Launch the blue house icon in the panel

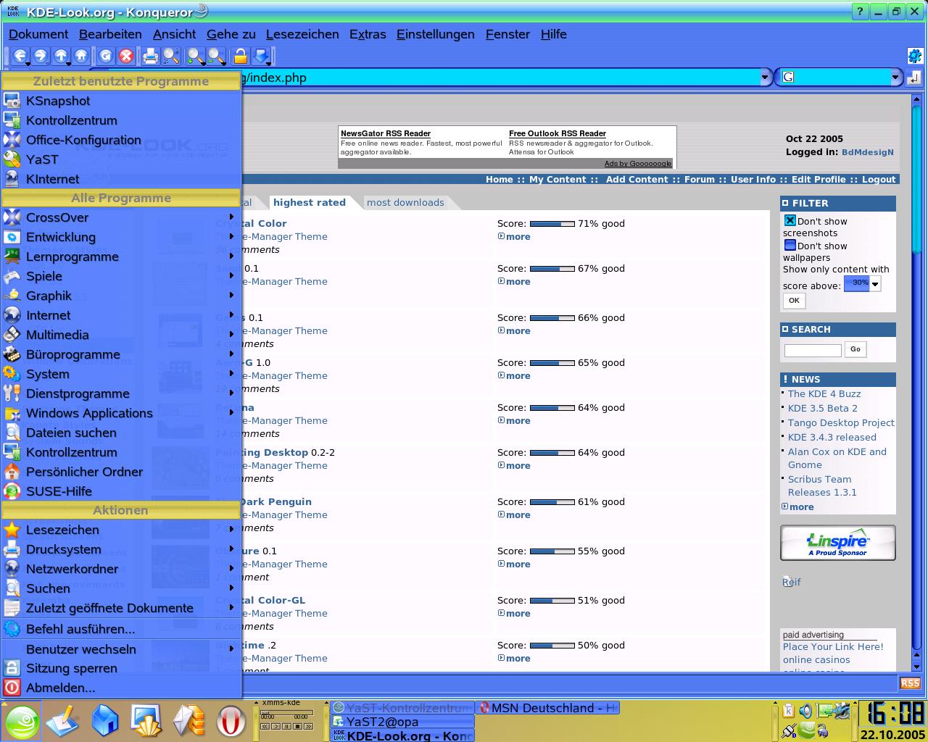tap(105, 721)
